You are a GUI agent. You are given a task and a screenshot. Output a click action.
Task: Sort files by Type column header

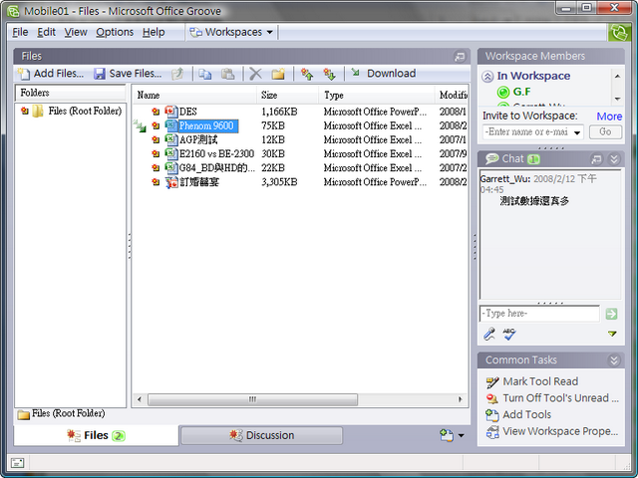point(377,96)
